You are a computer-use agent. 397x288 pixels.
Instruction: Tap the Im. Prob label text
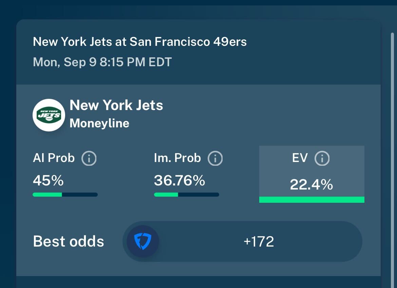coord(177,158)
